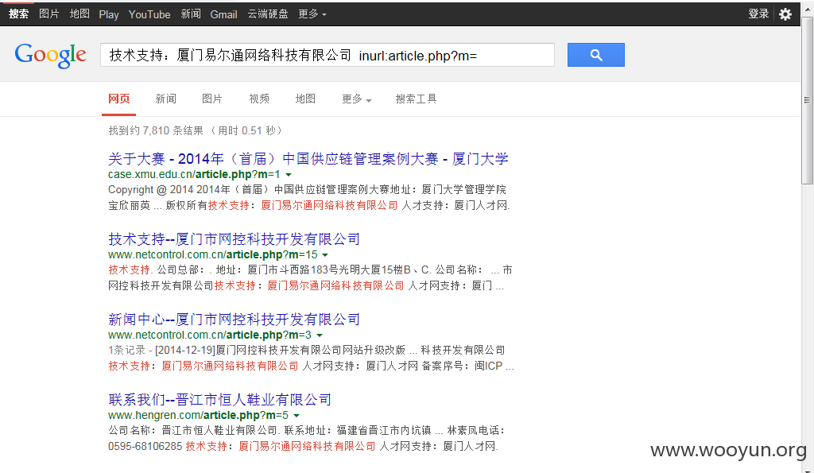Open the 更多 dropdown under search tabs

tap(356, 99)
